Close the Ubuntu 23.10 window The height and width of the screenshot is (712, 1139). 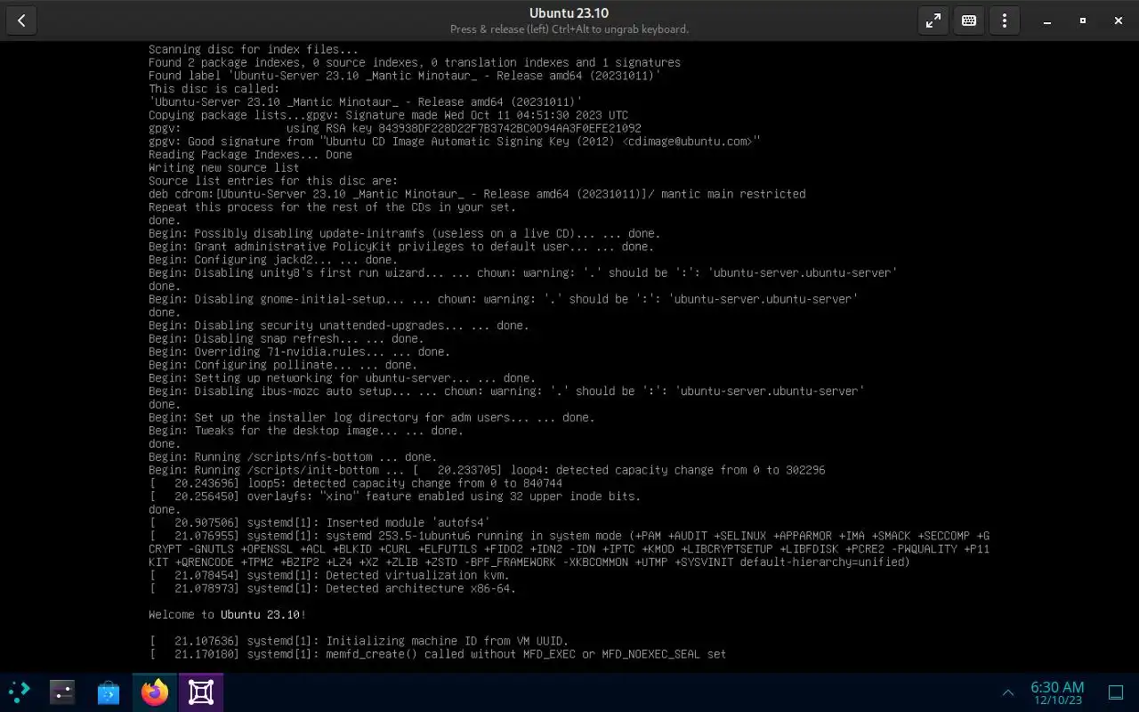click(1119, 20)
